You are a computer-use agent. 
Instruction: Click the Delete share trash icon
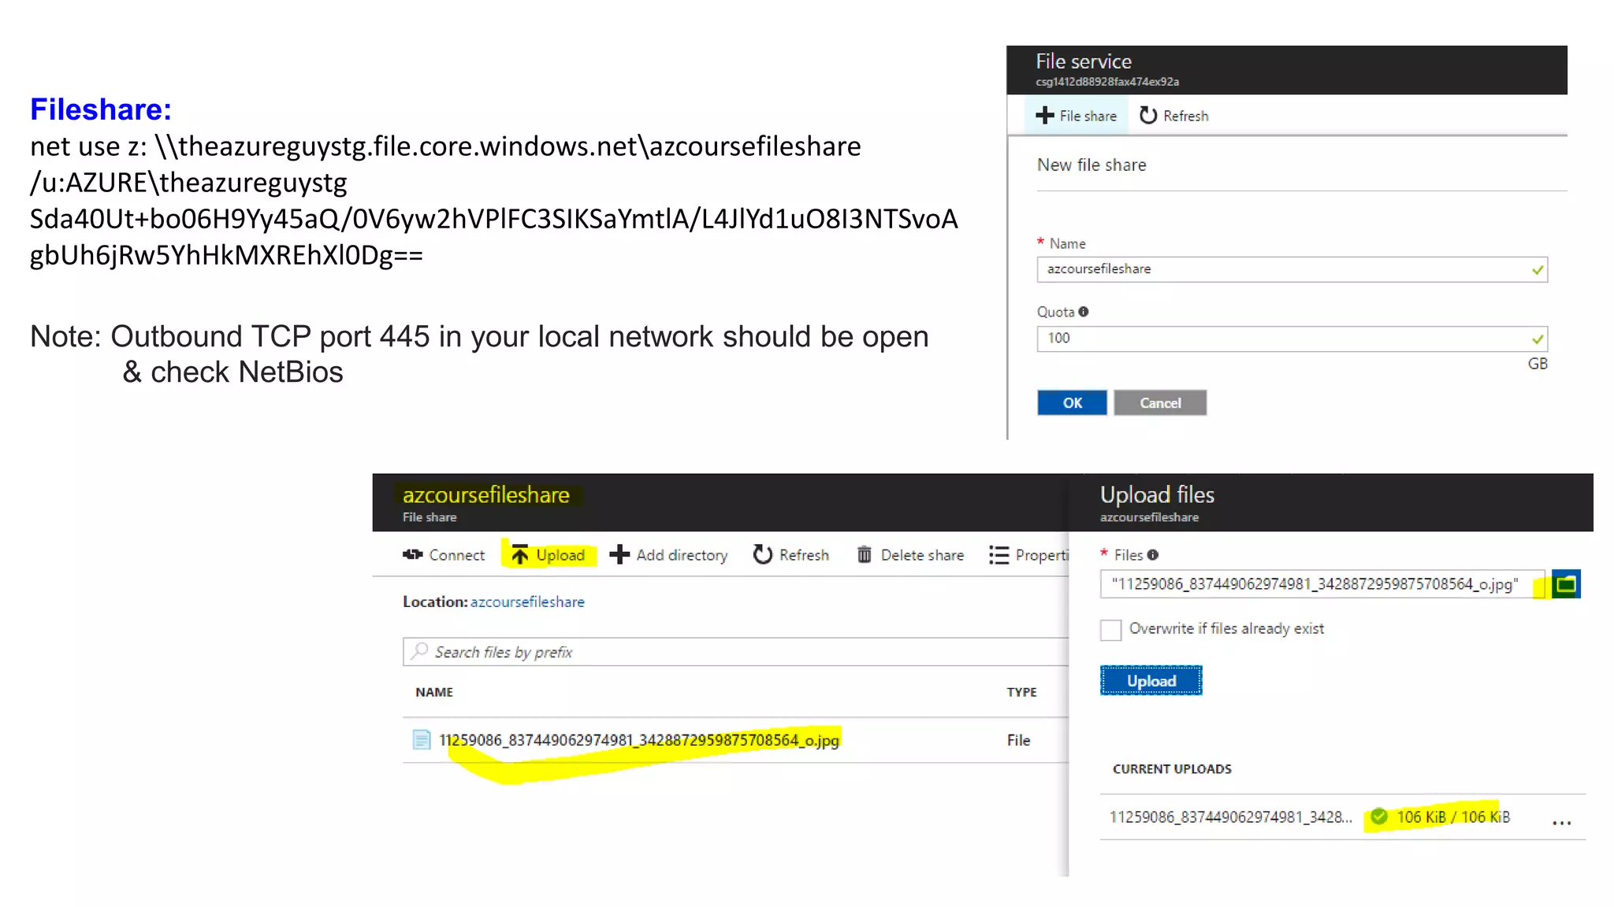click(865, 555)
